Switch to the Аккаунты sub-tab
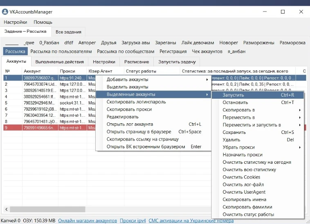Screen dimensions: 310x224 16,61
